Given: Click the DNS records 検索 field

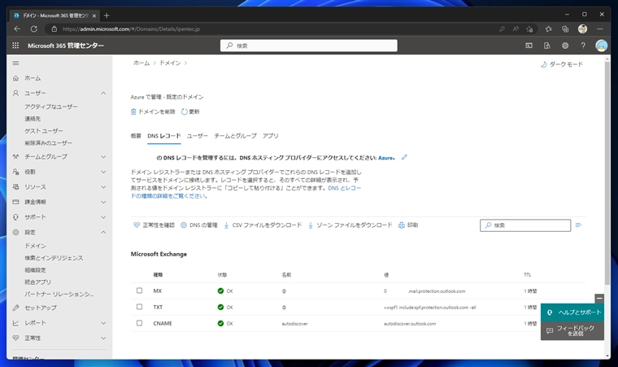Looking at the screenshot, I should (x=525, y=225).
